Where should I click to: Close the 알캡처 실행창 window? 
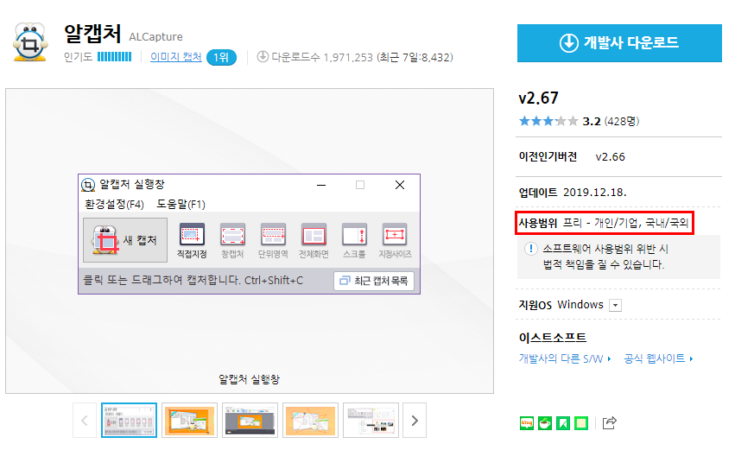[400, 185]
